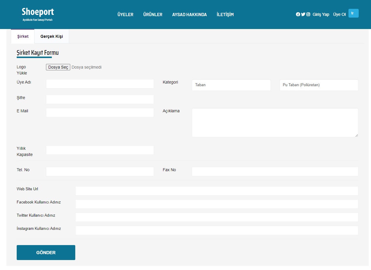The height and width of the screenshot is (270, 371).
Task: Click the Dosya Seç button
Action: [x=58, y=67]
